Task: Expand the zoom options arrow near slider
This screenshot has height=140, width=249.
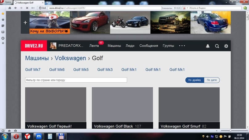Action: [217, 131]
